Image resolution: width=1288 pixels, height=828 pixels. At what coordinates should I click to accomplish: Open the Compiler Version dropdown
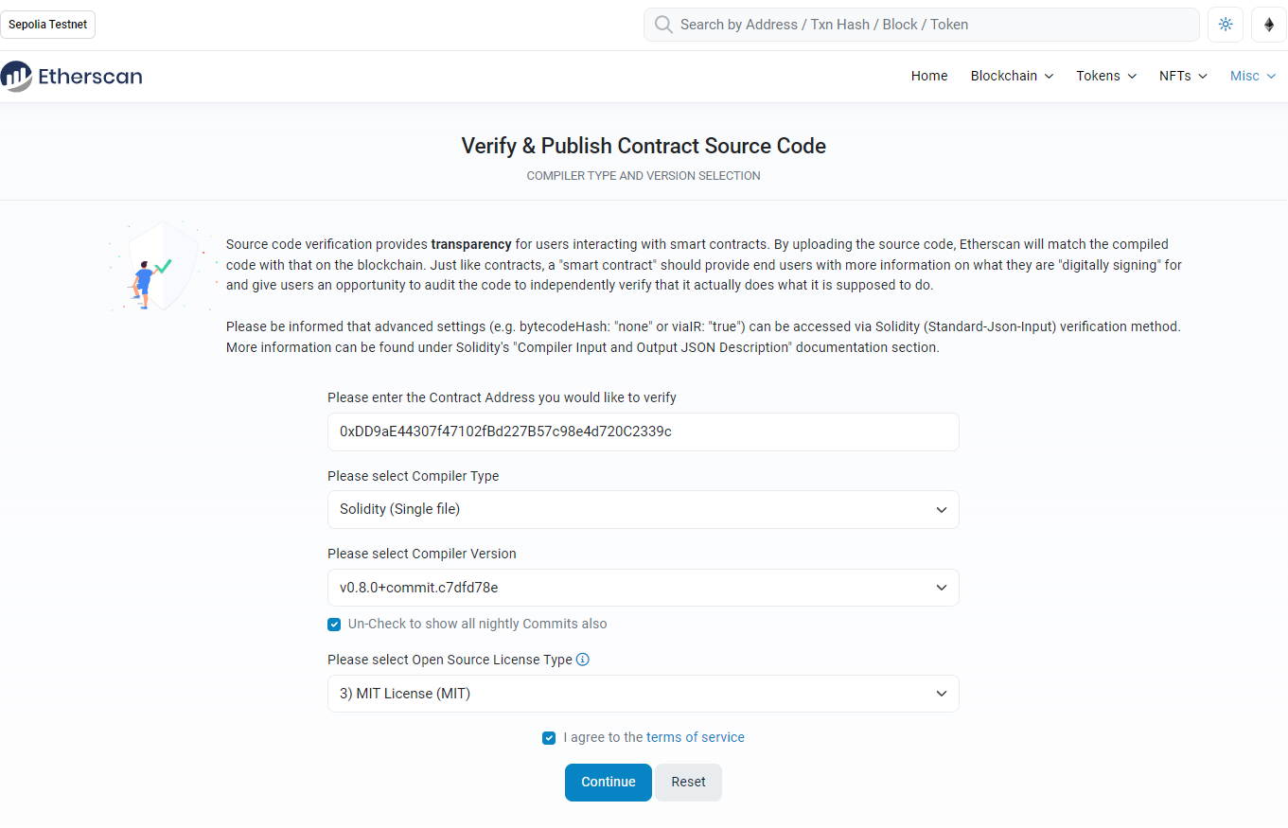click(644, 588)
